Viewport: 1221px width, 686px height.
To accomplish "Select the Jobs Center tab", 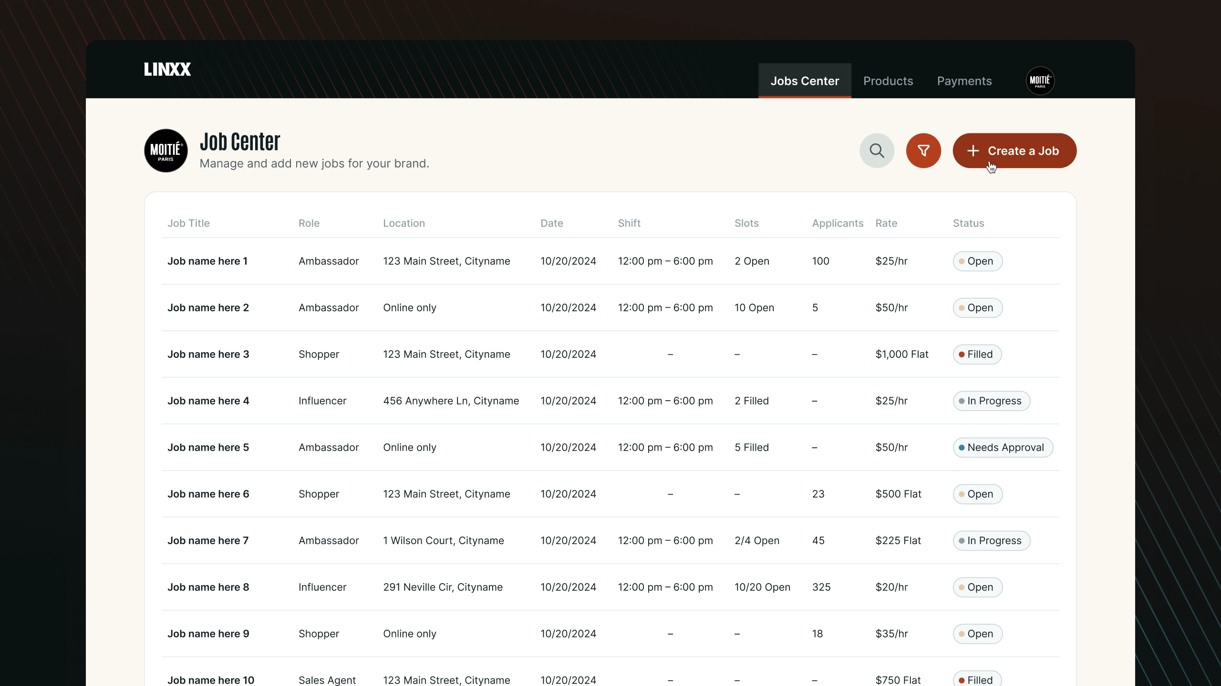I will tap(805, 81).
